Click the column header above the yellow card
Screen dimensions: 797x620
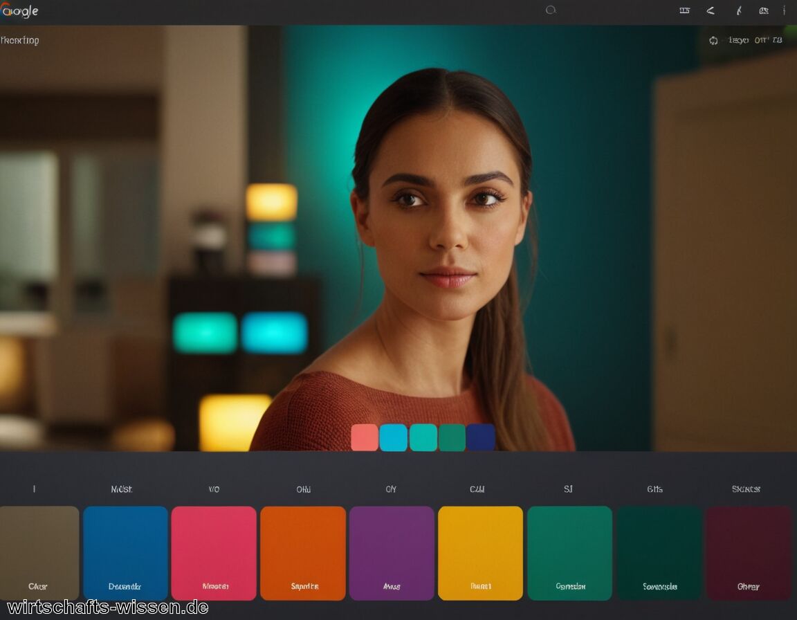point(477,489)
